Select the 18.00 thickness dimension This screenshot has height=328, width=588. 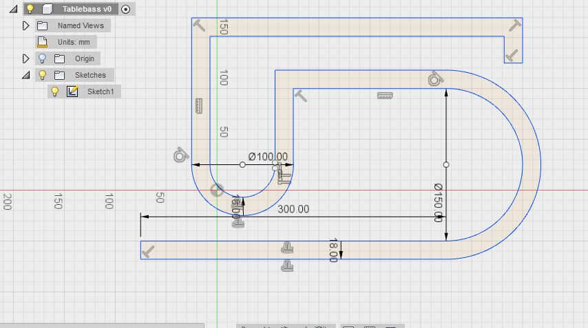click(333, 250)
